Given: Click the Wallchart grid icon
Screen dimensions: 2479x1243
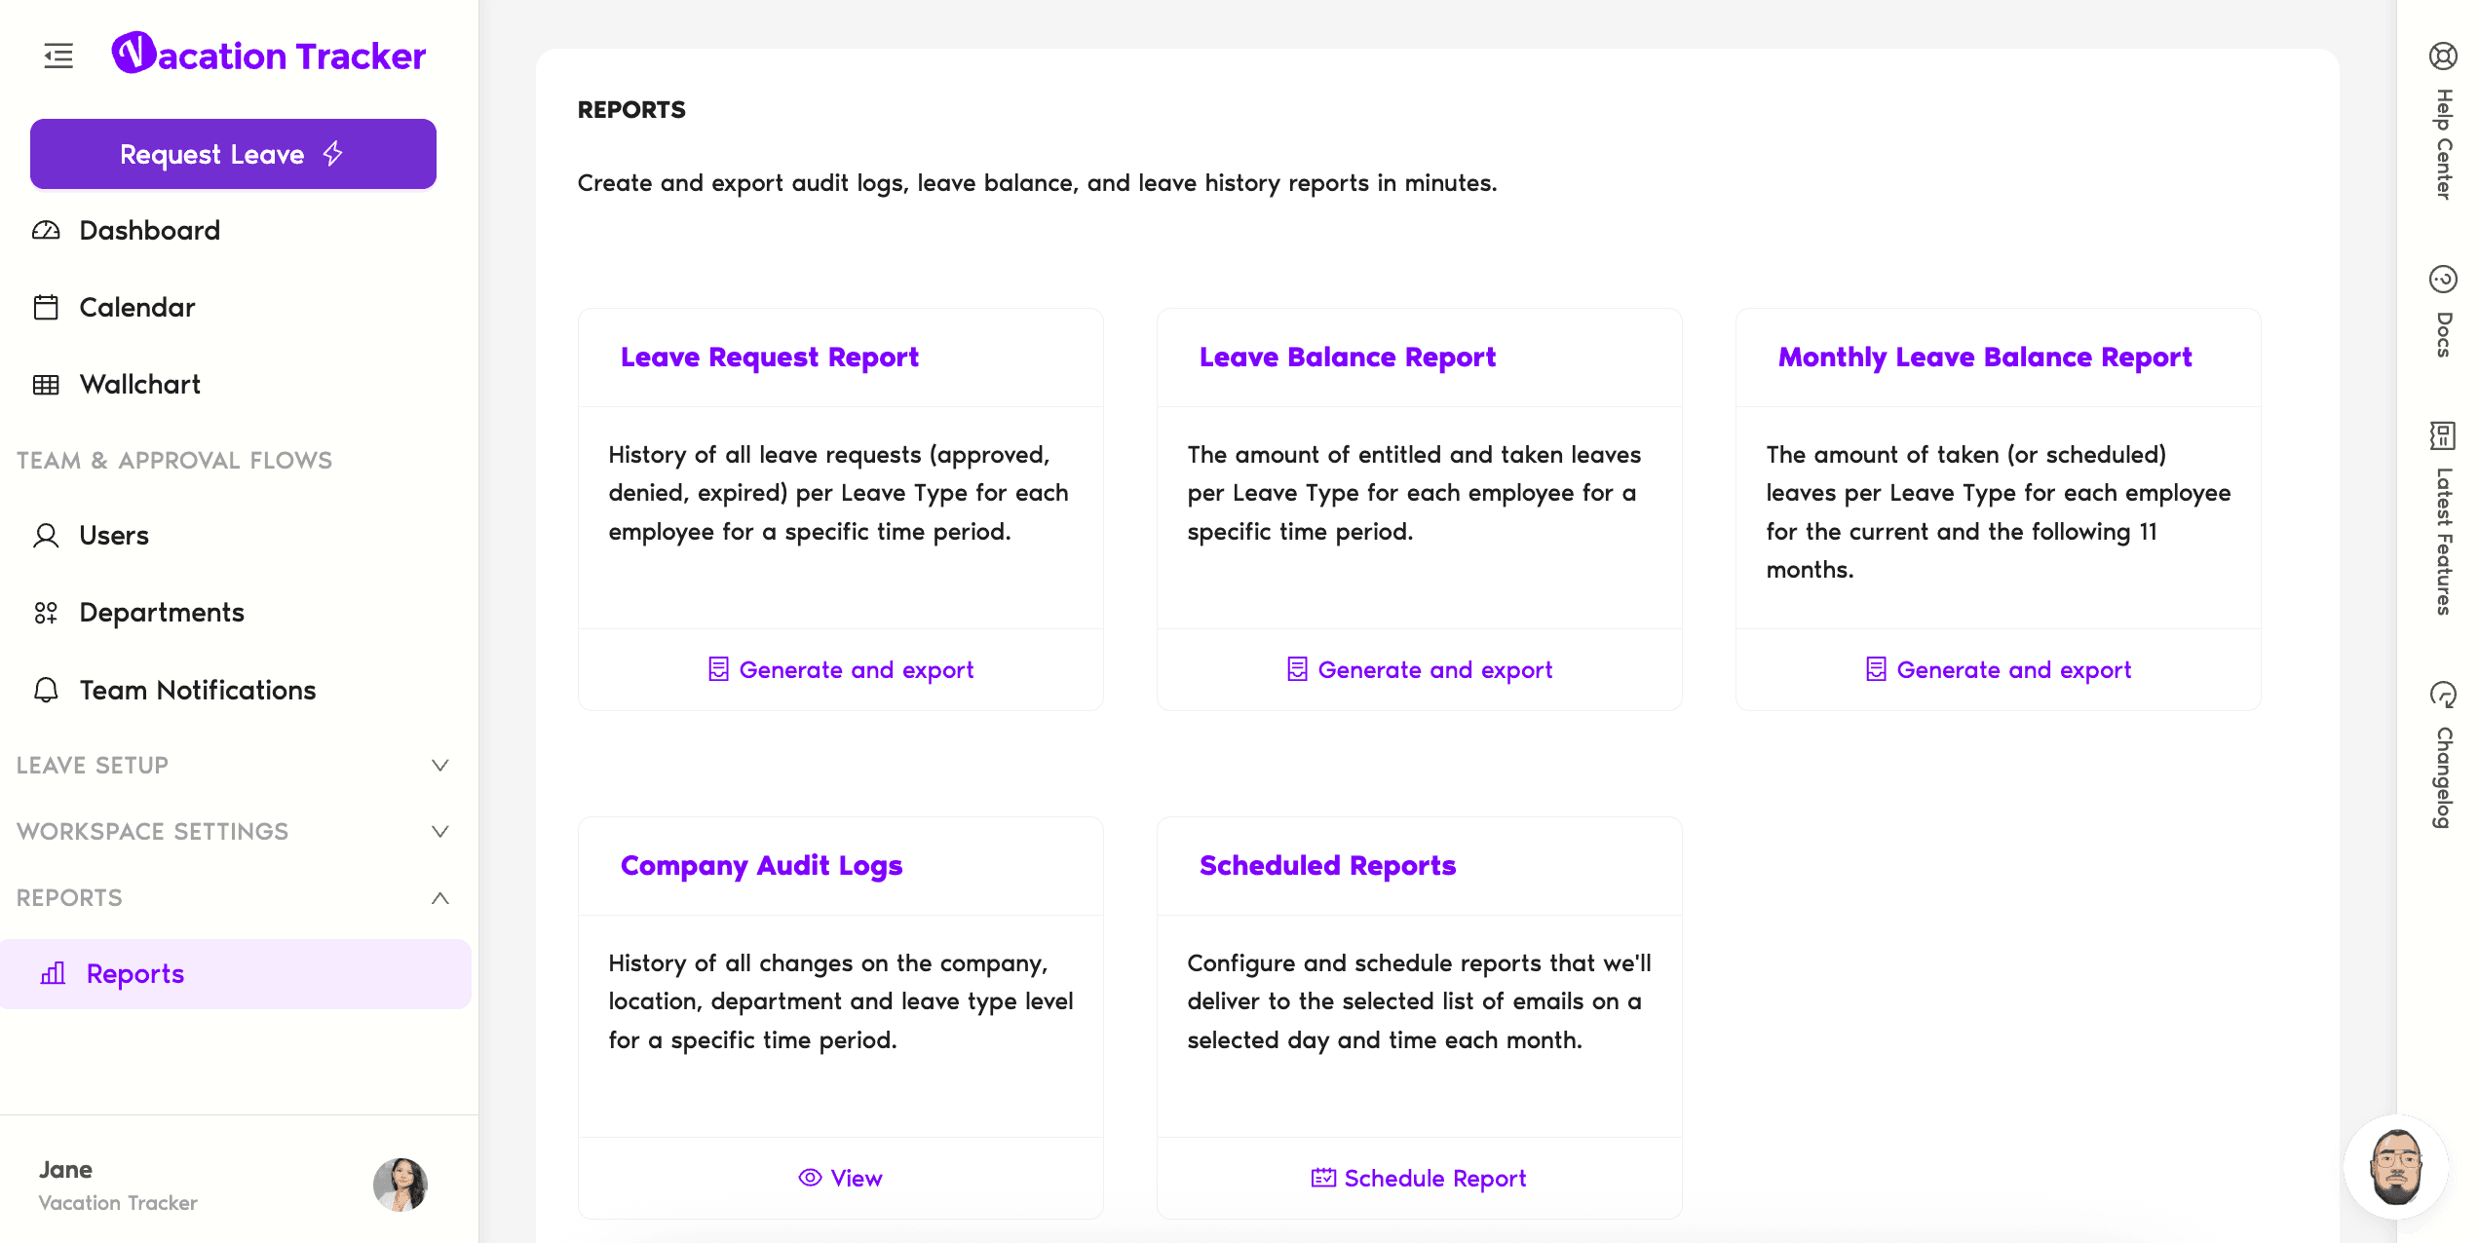Looking at the screenshot, I should [x=46, y=385].
